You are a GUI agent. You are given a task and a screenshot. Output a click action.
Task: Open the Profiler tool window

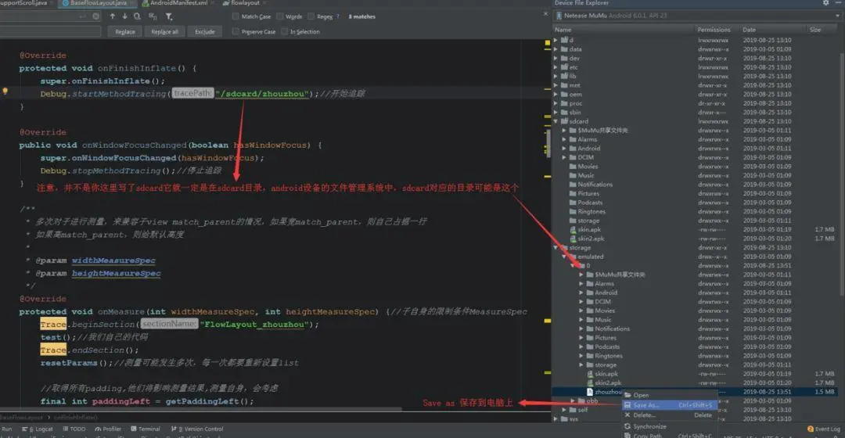[x=108, y=429]
